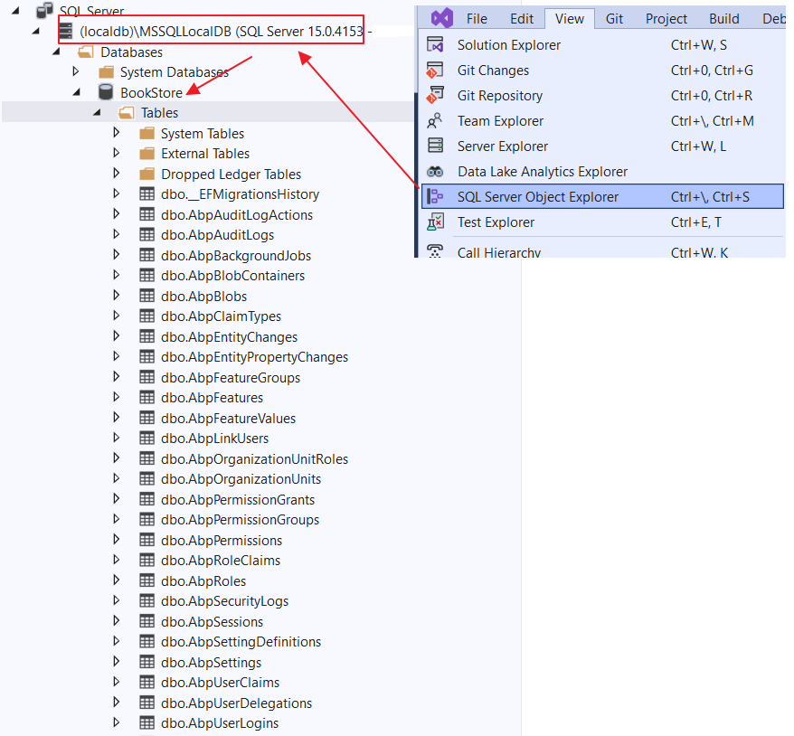Expand the dbo.AbpAuditLogActions table
The image size is (794, 736).
tap(116, 213)
